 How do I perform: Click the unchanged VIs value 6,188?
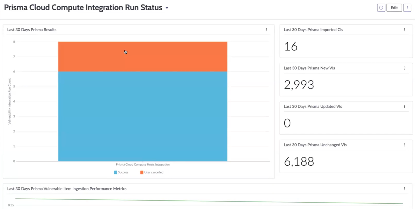(x=299, y=162)
